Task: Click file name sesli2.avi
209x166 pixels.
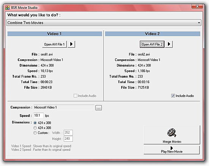Action: 144,54
